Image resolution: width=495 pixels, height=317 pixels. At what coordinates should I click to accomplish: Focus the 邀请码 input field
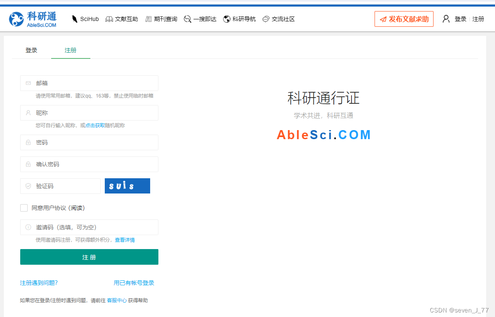89,227
